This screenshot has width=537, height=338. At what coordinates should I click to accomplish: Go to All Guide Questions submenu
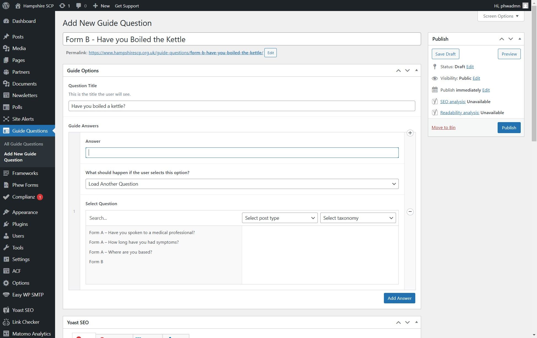click(x=23, y=144)
